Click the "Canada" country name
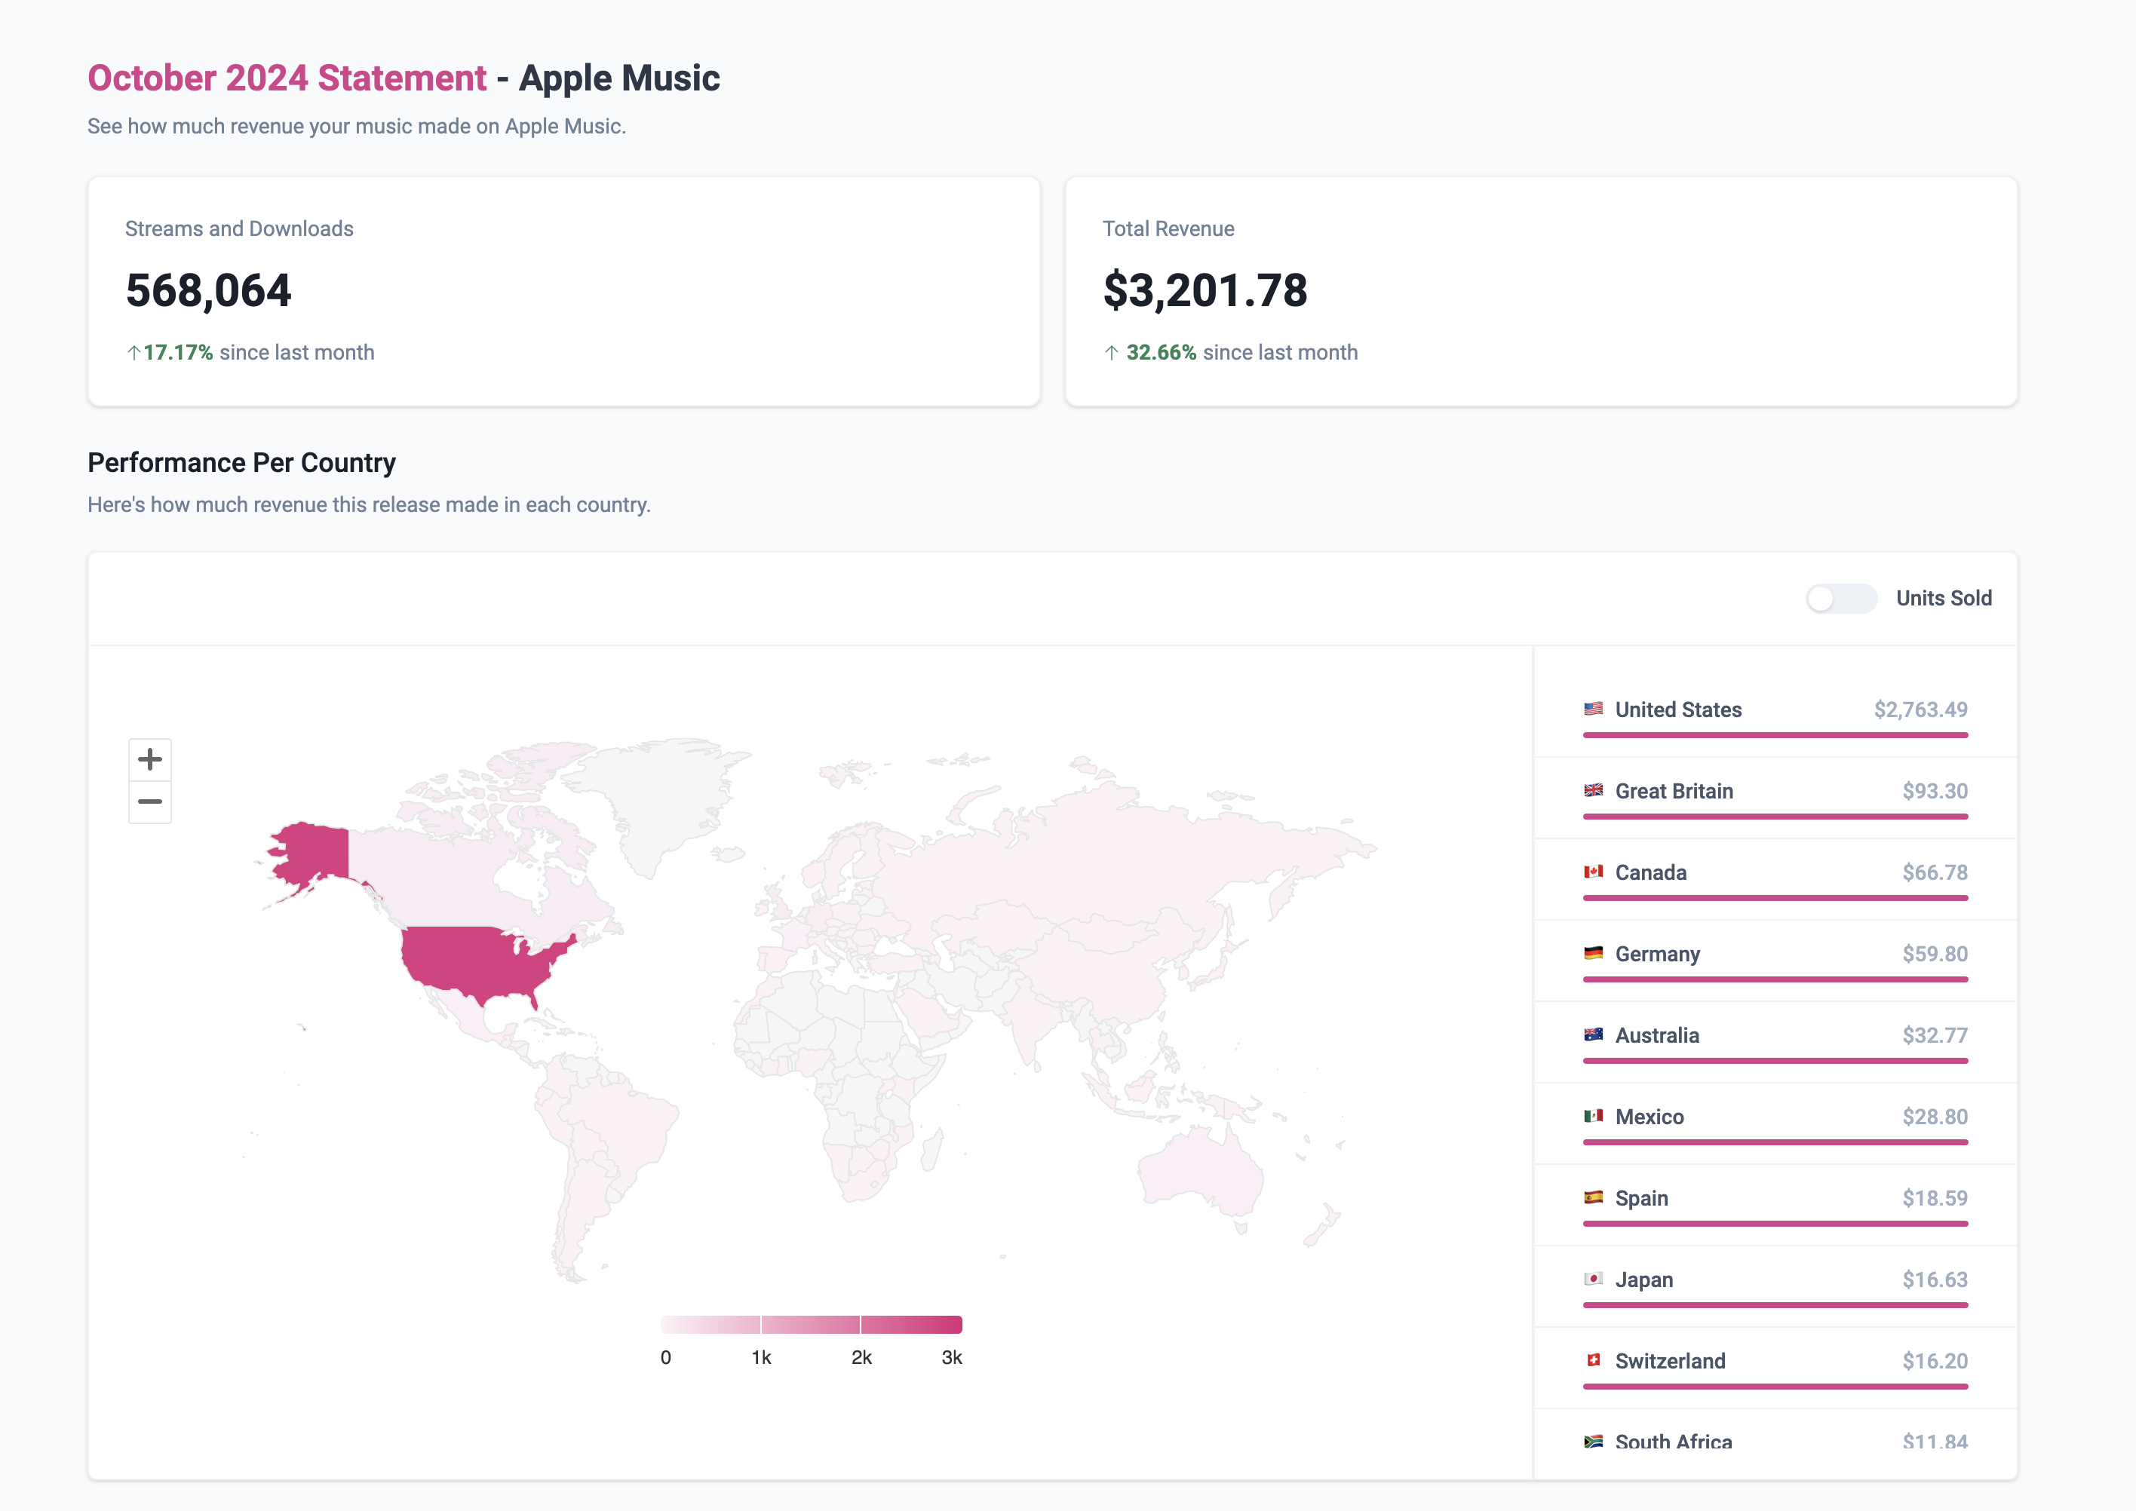 (1650, 872)
